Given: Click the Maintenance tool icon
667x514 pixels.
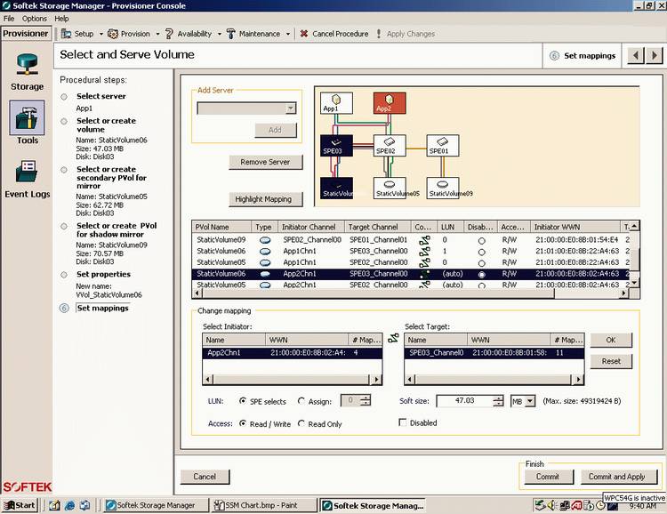Looking at the screenshot, I should click(230, 34).
